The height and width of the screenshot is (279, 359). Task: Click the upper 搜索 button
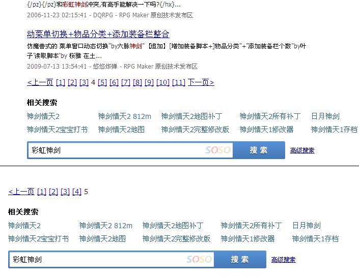click(259, 150)
